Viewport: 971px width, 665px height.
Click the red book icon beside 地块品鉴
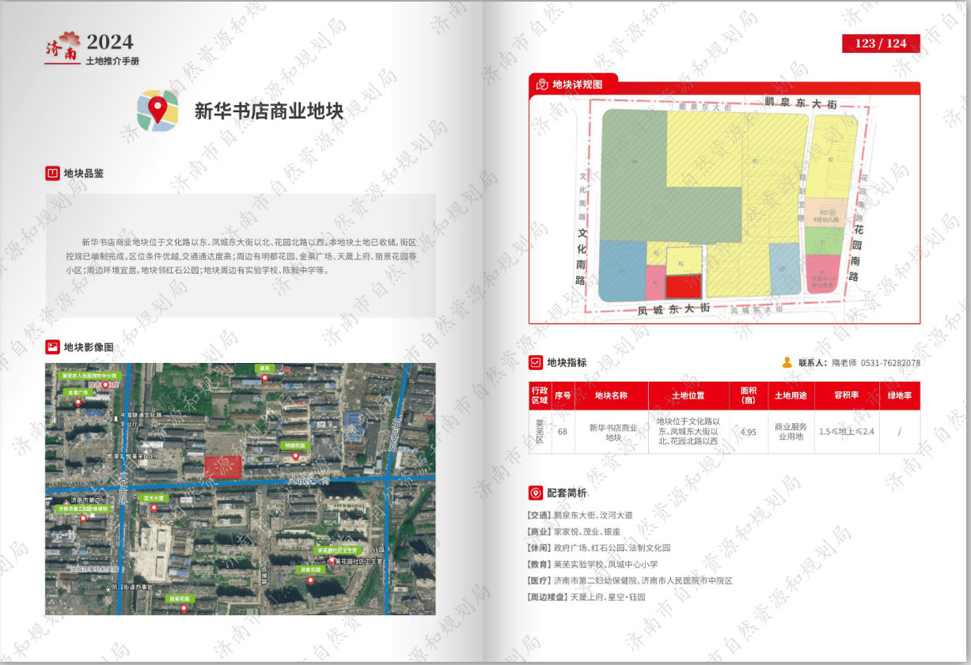[x=52, y=173]
